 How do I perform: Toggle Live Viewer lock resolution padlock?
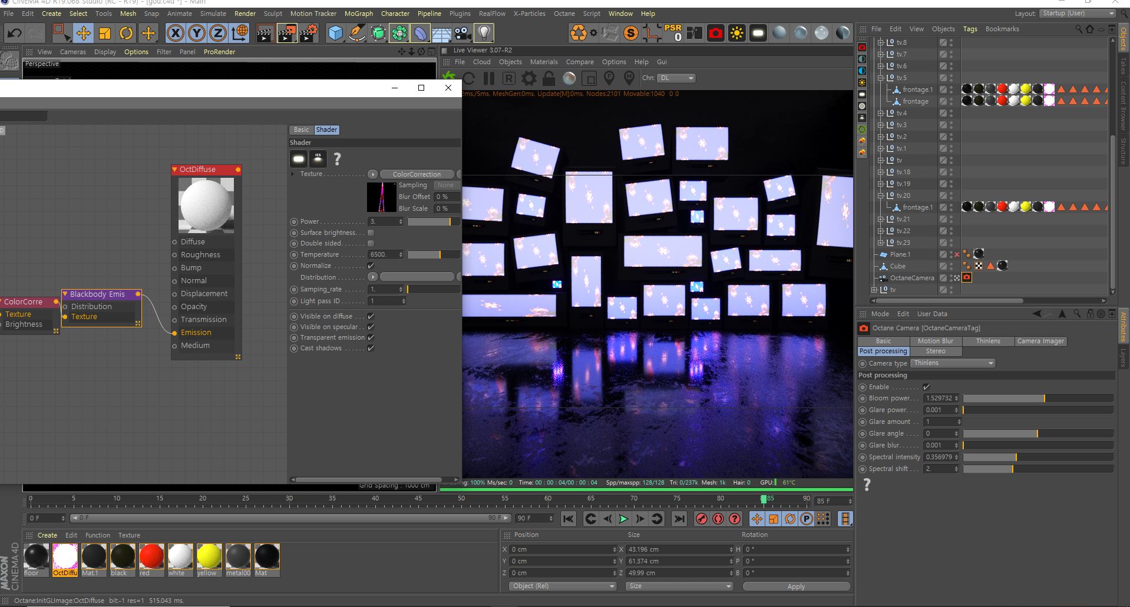click(549, 78)
